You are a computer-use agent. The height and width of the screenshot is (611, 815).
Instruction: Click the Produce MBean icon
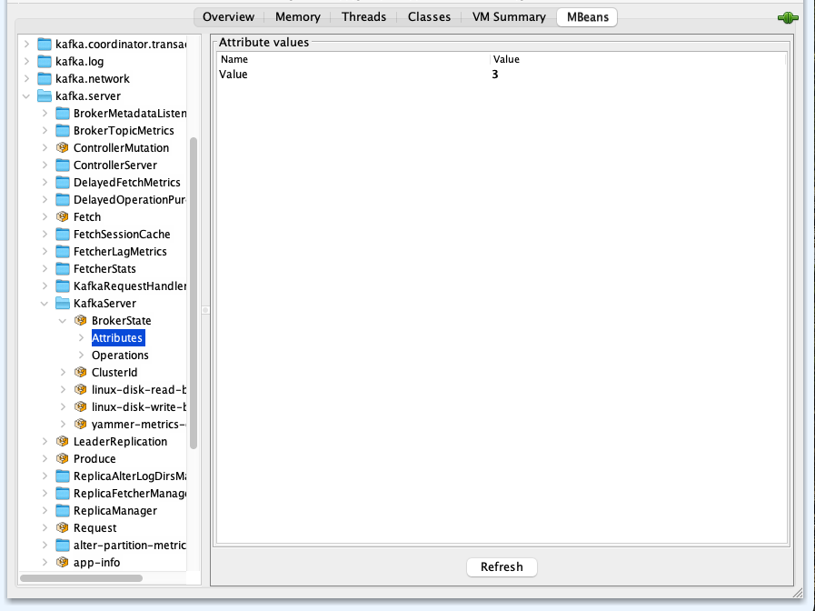[63, 458]
